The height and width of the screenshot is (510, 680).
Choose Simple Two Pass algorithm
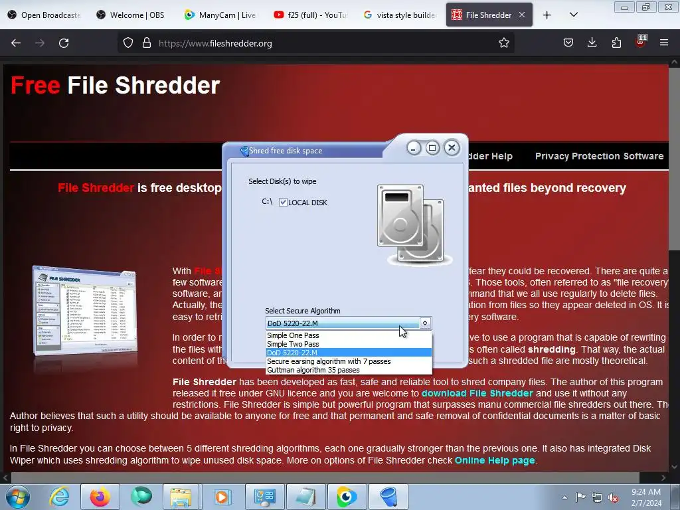pyautogui.click(x=349, y=344)
